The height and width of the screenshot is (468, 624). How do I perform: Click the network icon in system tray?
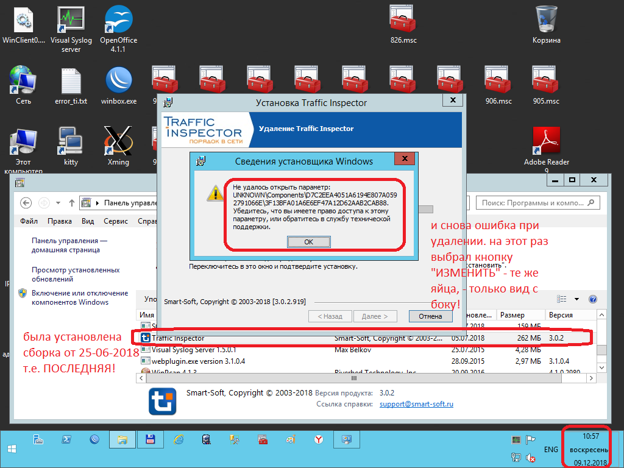click(516, 458)
